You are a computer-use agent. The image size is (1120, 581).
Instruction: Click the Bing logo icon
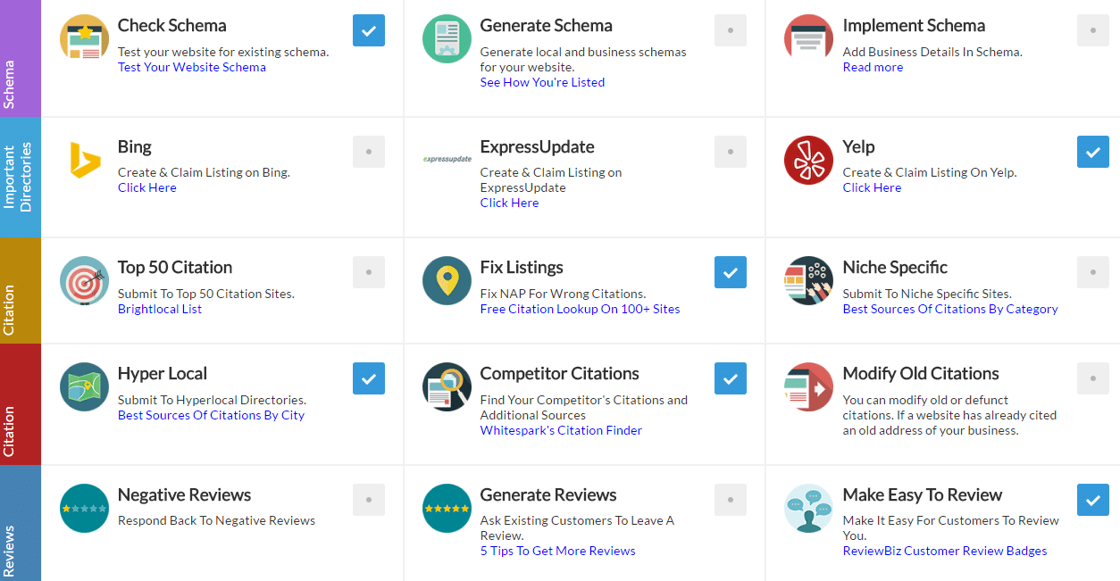click(x=85, y=161)
